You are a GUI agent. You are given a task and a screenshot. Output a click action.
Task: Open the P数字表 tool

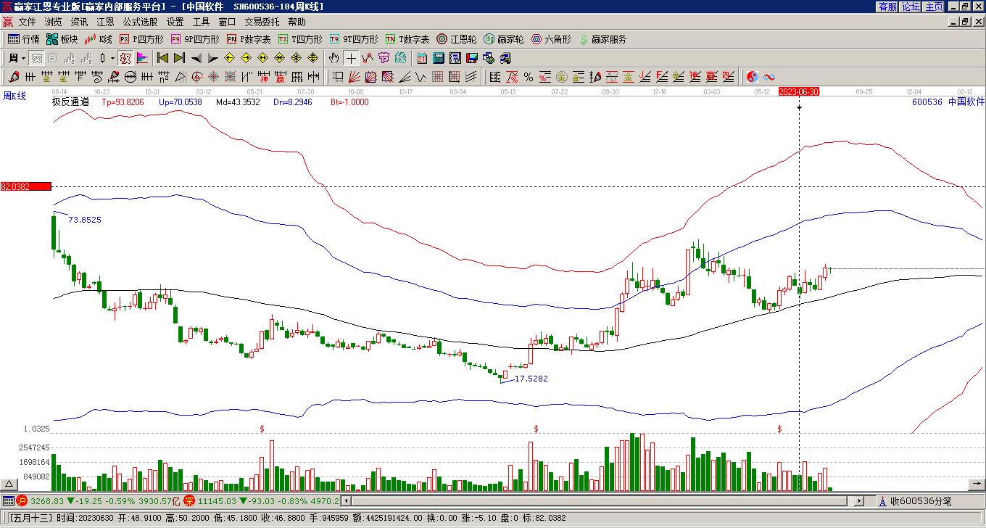coord(249,39)
